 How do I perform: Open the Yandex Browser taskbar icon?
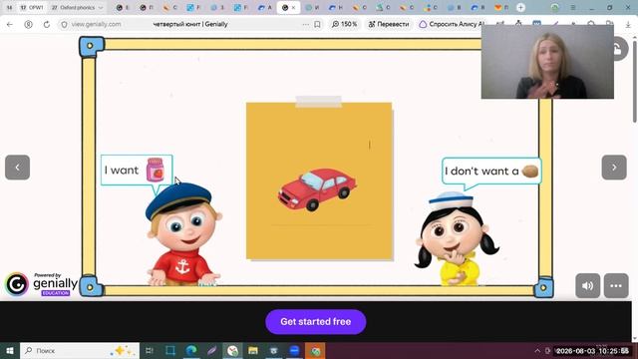click(x=232, y=350)
